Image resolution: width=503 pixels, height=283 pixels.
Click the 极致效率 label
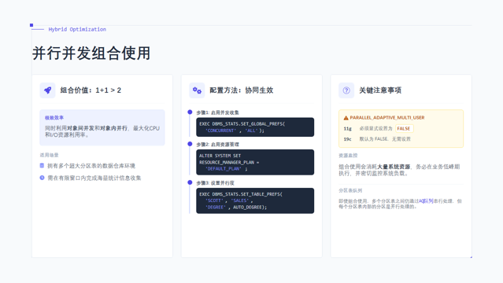[54, 118]
